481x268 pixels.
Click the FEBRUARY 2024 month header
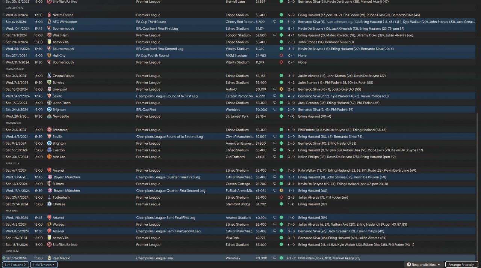(15, 69)
